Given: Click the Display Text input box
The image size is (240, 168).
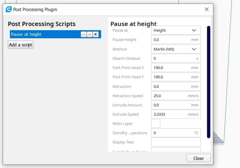Looking at the screenshot, I should 176,142.
